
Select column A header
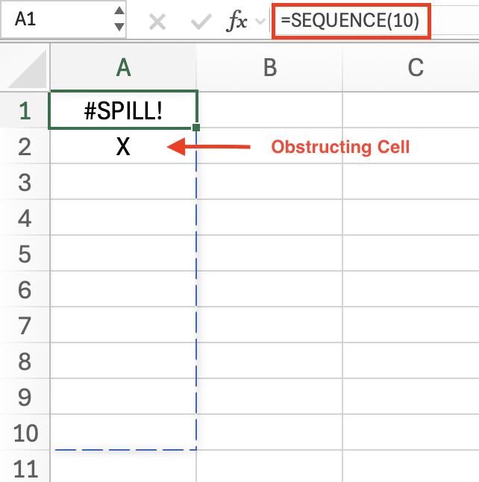(123, 68)
